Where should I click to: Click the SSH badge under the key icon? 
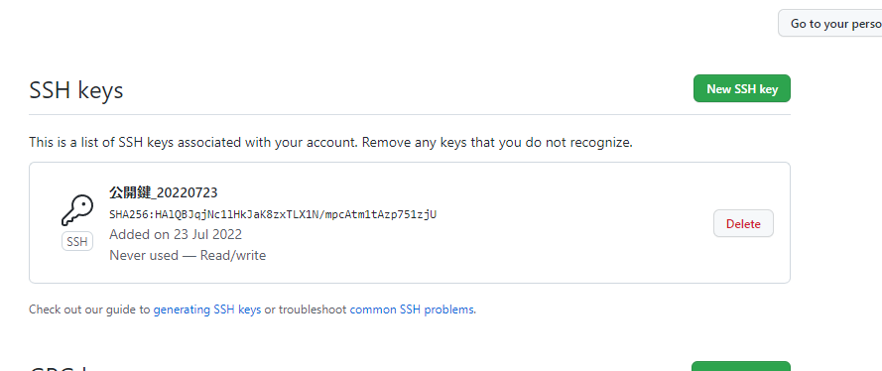(x=77, y=242)
